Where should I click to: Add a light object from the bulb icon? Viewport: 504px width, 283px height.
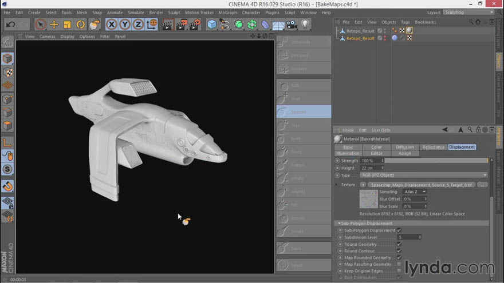coord(305,25)
